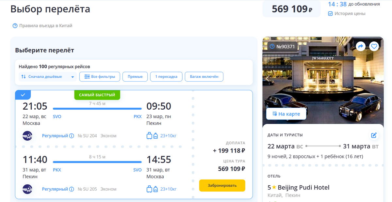Open edit pencil icon for dates and tourists
The width and height of the screenshot is (392, 202).
(x=374, y=135)
